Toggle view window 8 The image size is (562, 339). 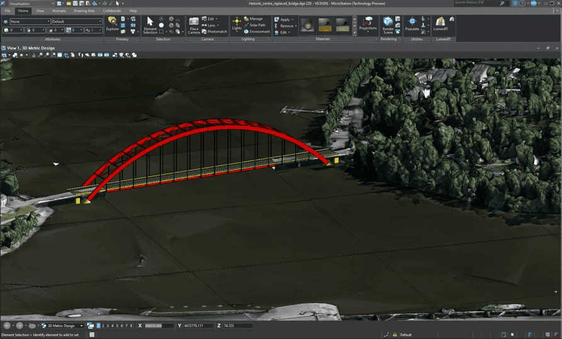131,326
